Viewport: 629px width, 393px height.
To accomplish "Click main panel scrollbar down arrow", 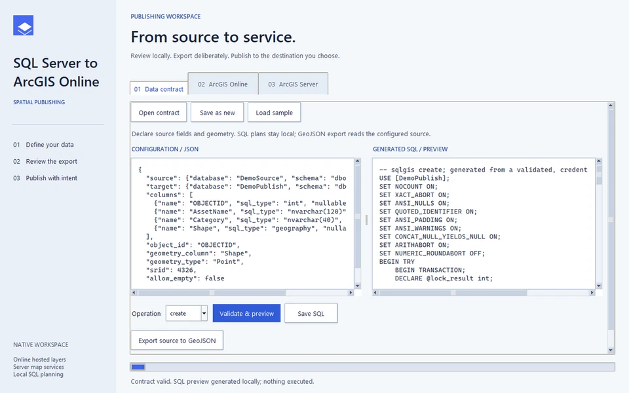I will click(x=611, y=350).
